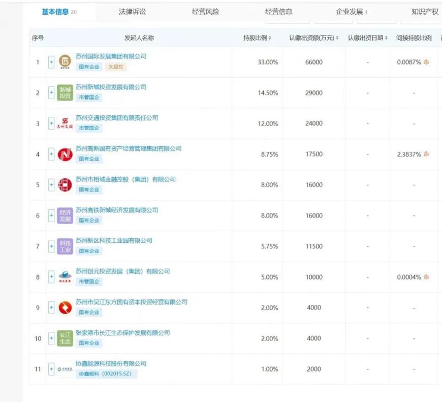The height and width of the screenshot is (402, 442).
Task: Open 苏州创元投资发展（集团）有限公司 link
Action: pyautogui.click(x=122, y=271)
